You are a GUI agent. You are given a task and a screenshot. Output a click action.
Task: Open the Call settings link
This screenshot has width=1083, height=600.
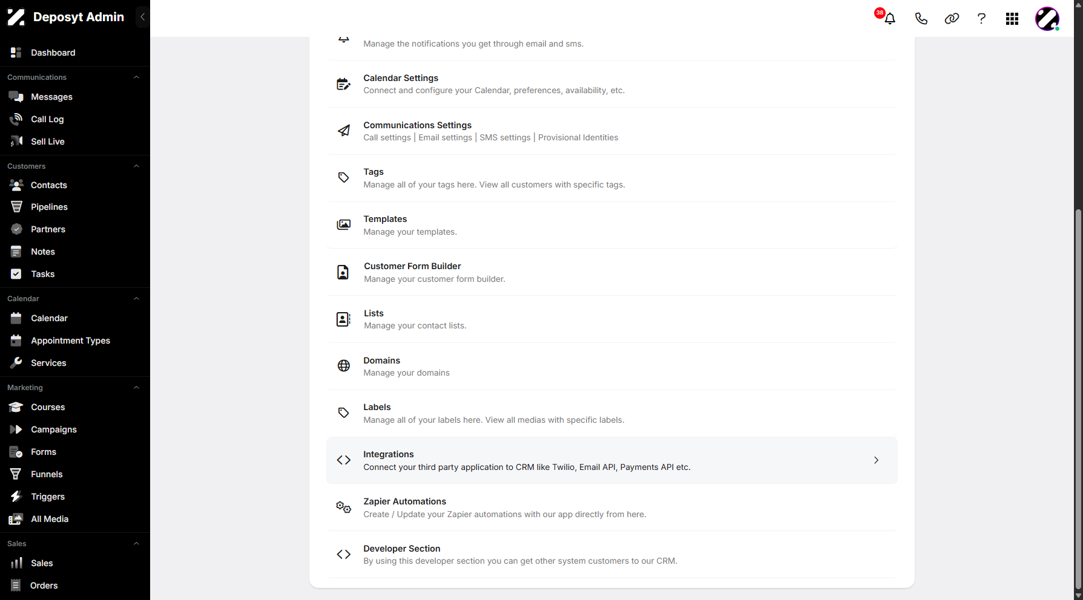click(387, 138)
